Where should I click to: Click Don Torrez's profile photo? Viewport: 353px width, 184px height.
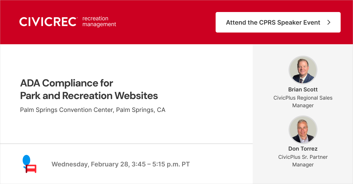click(303, 130)
